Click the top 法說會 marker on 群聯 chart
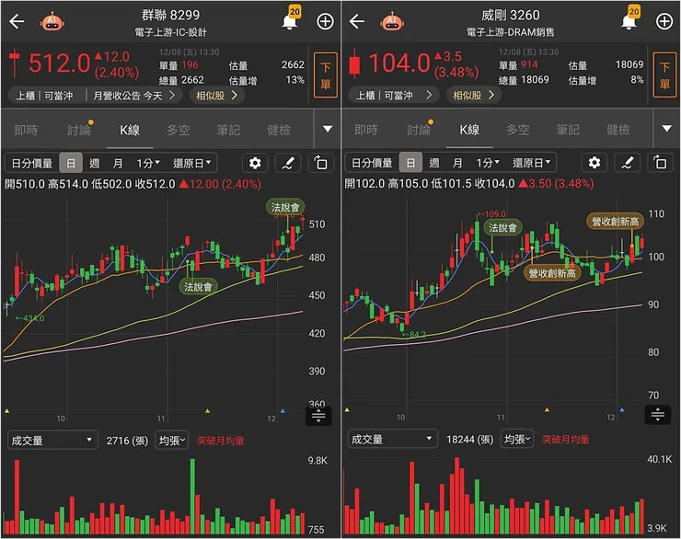This screenshot has width=681, height=539. pos(285,207)
